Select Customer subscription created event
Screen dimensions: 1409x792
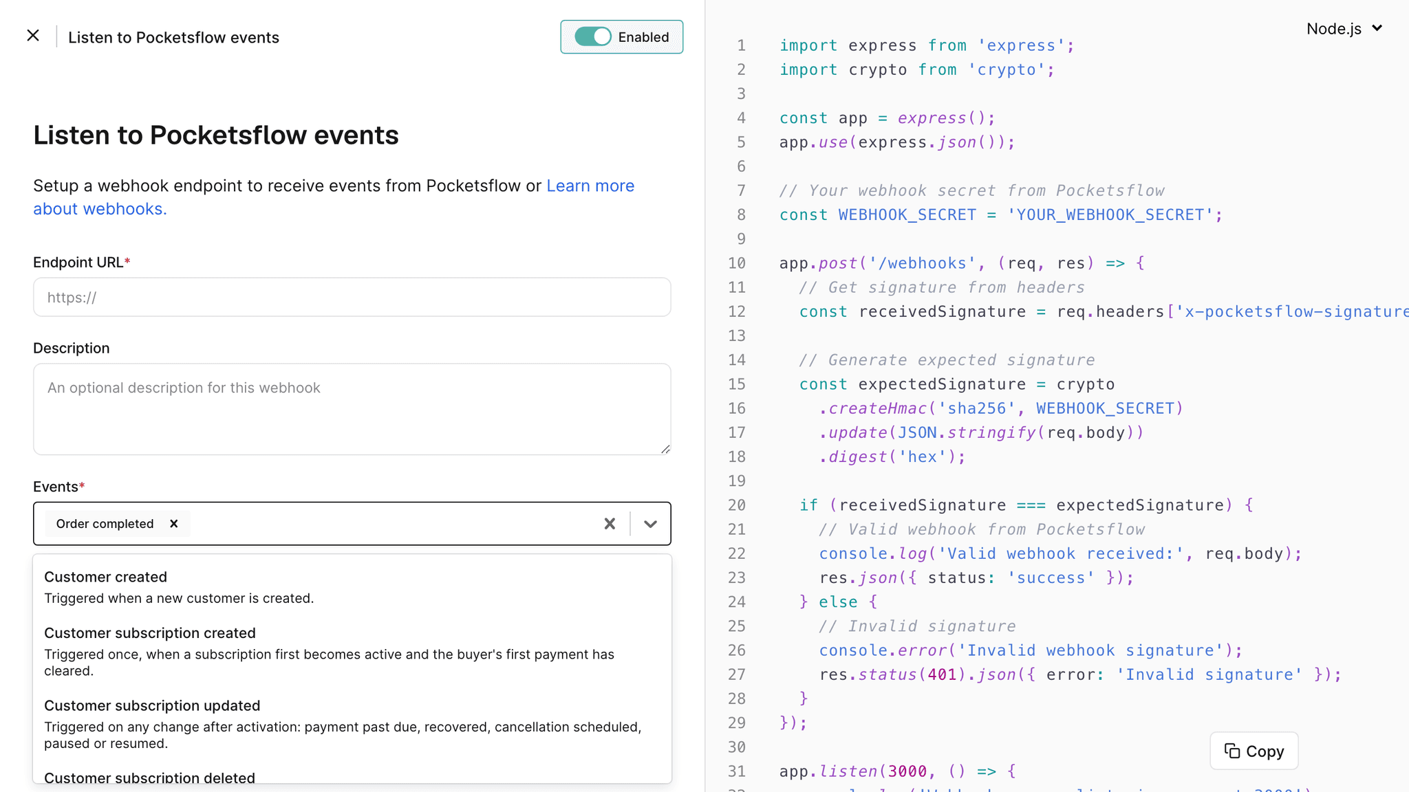tap(352, 651)
